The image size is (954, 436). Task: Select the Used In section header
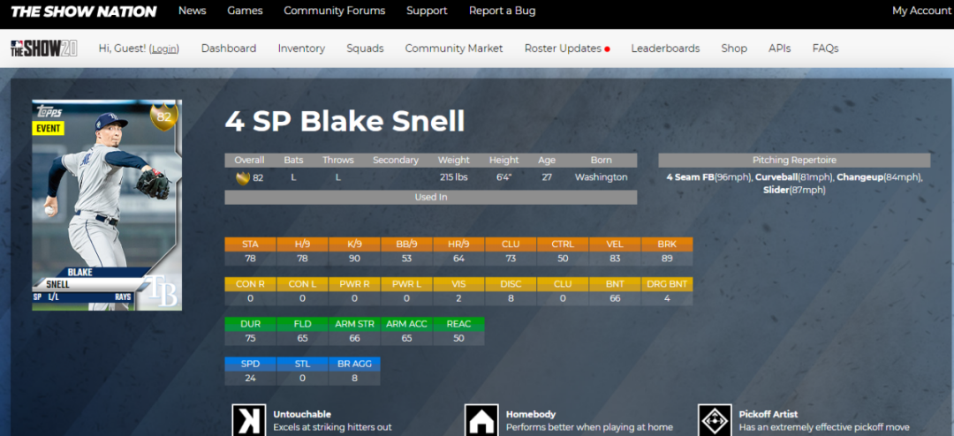pos(430,198)
